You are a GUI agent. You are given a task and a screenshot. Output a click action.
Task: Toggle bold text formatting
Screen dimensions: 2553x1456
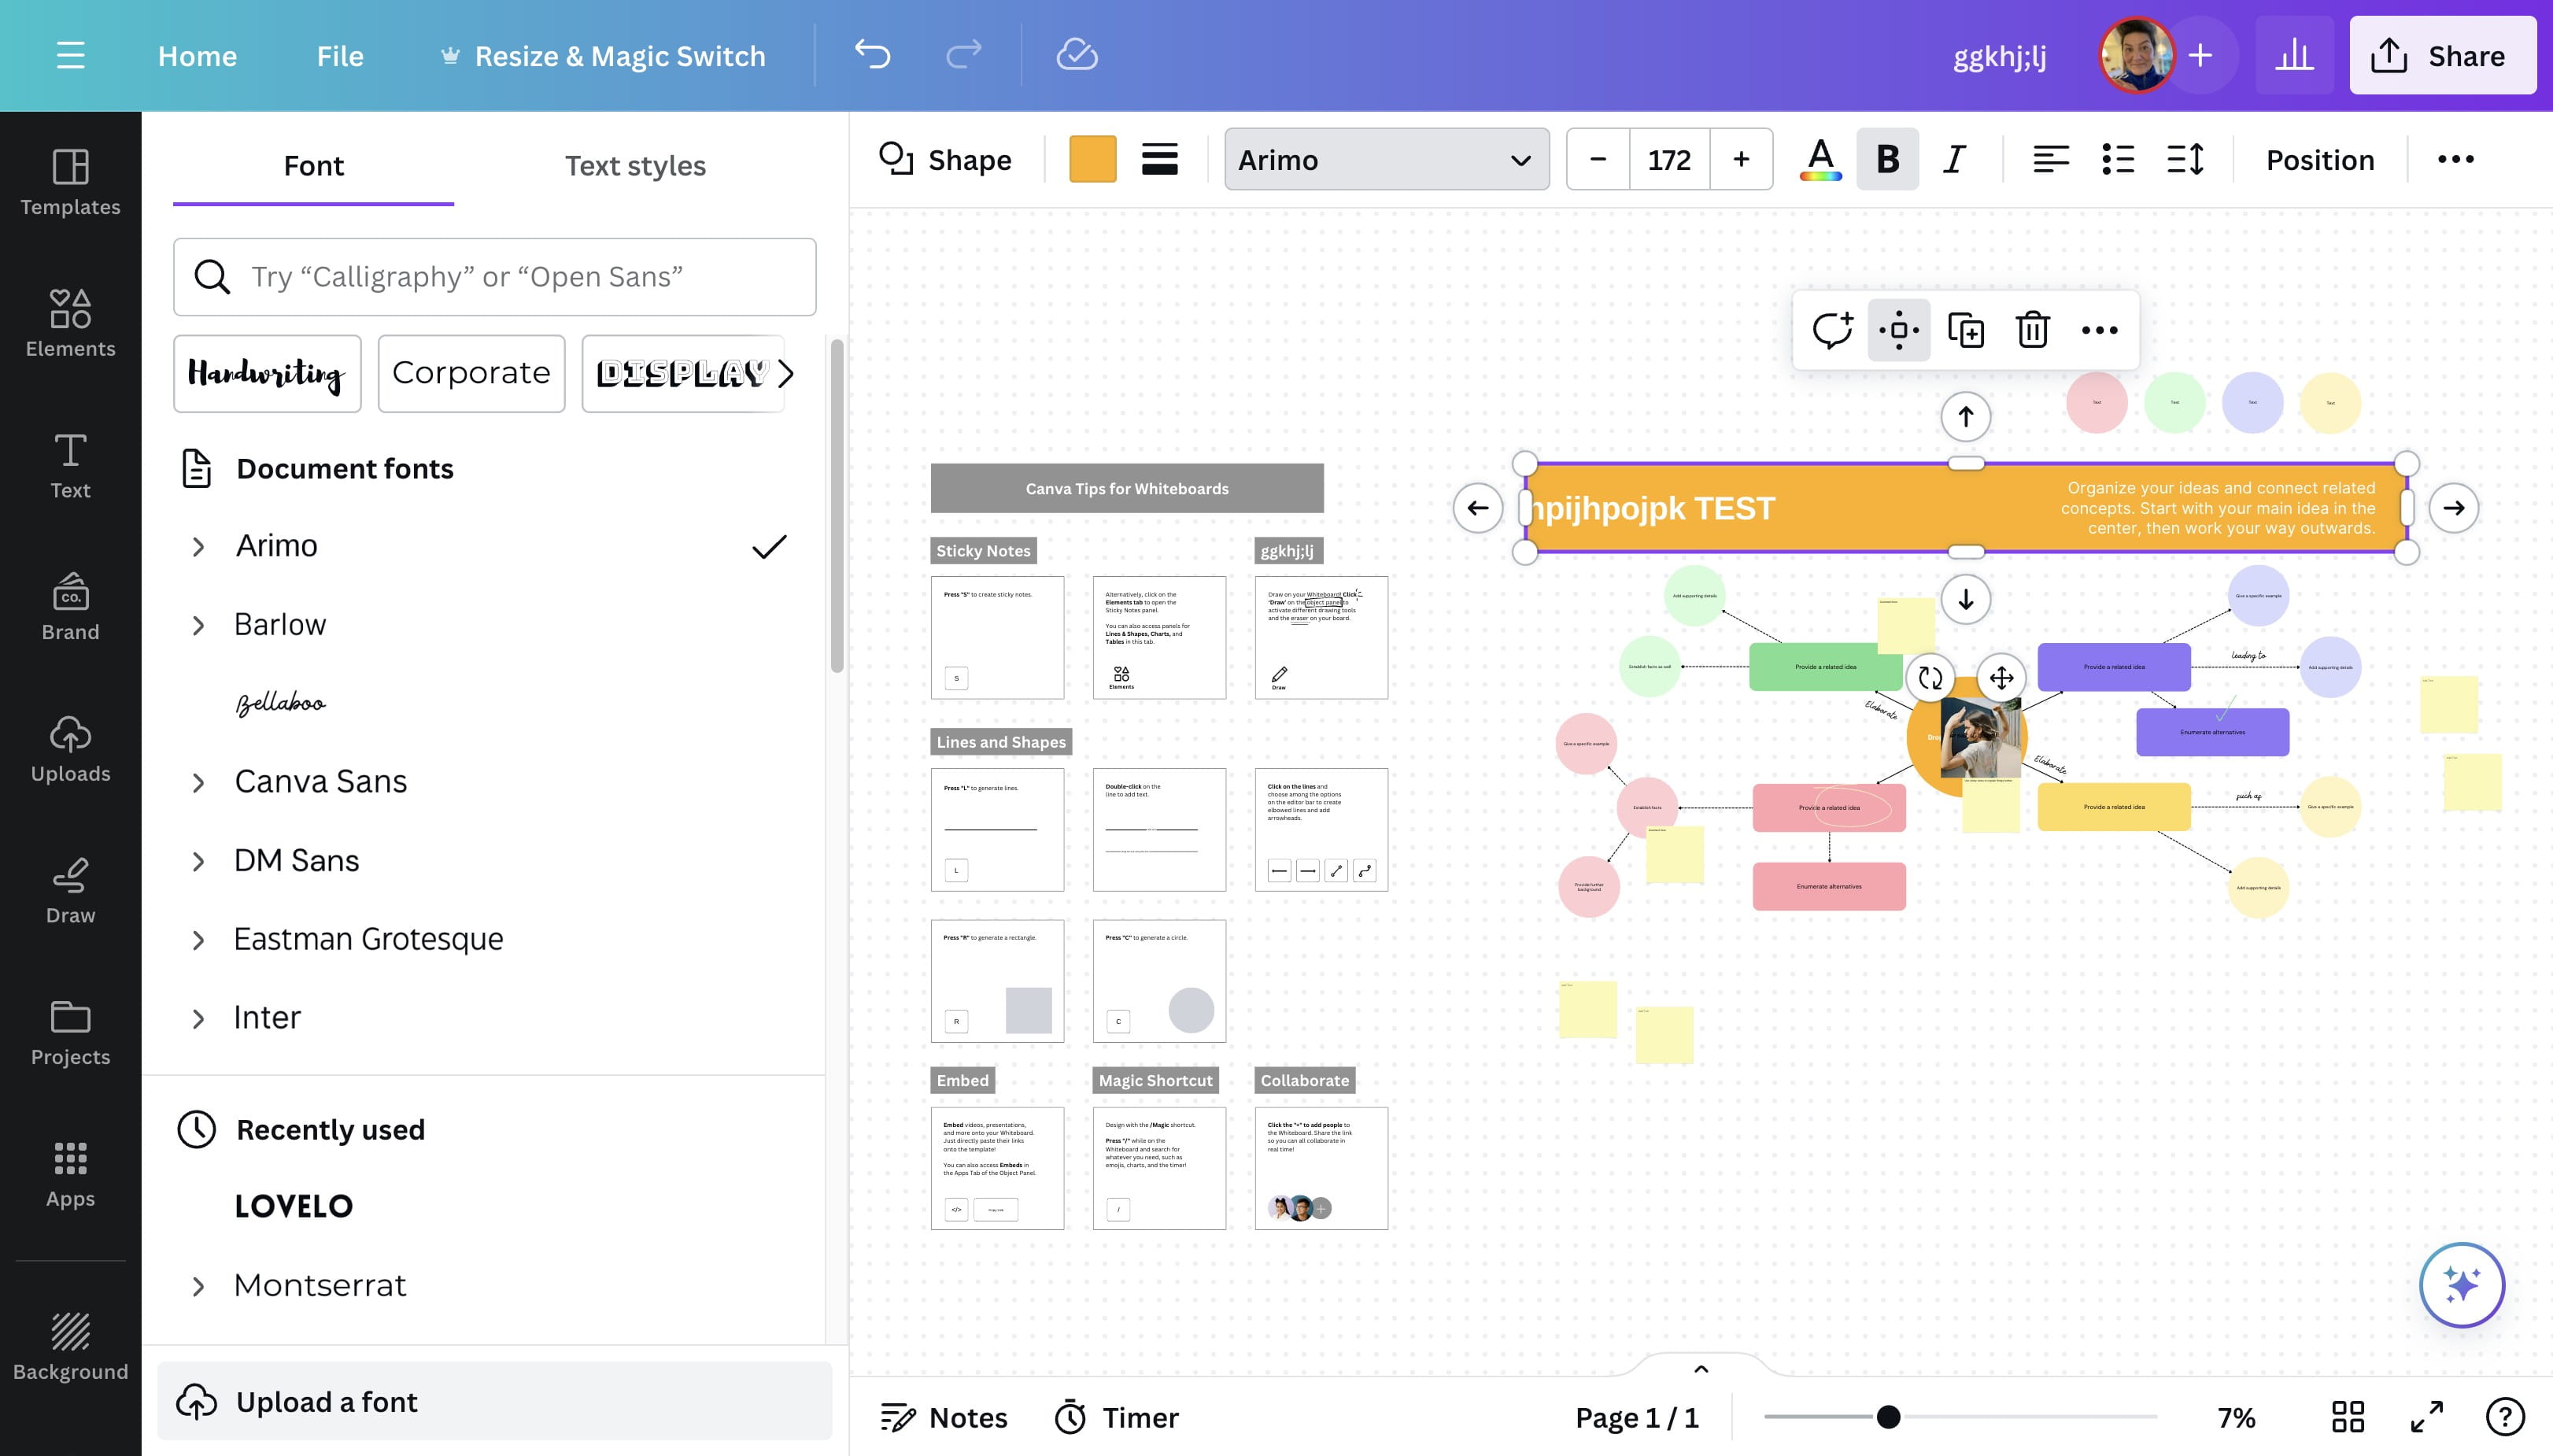pos(1887,160)
